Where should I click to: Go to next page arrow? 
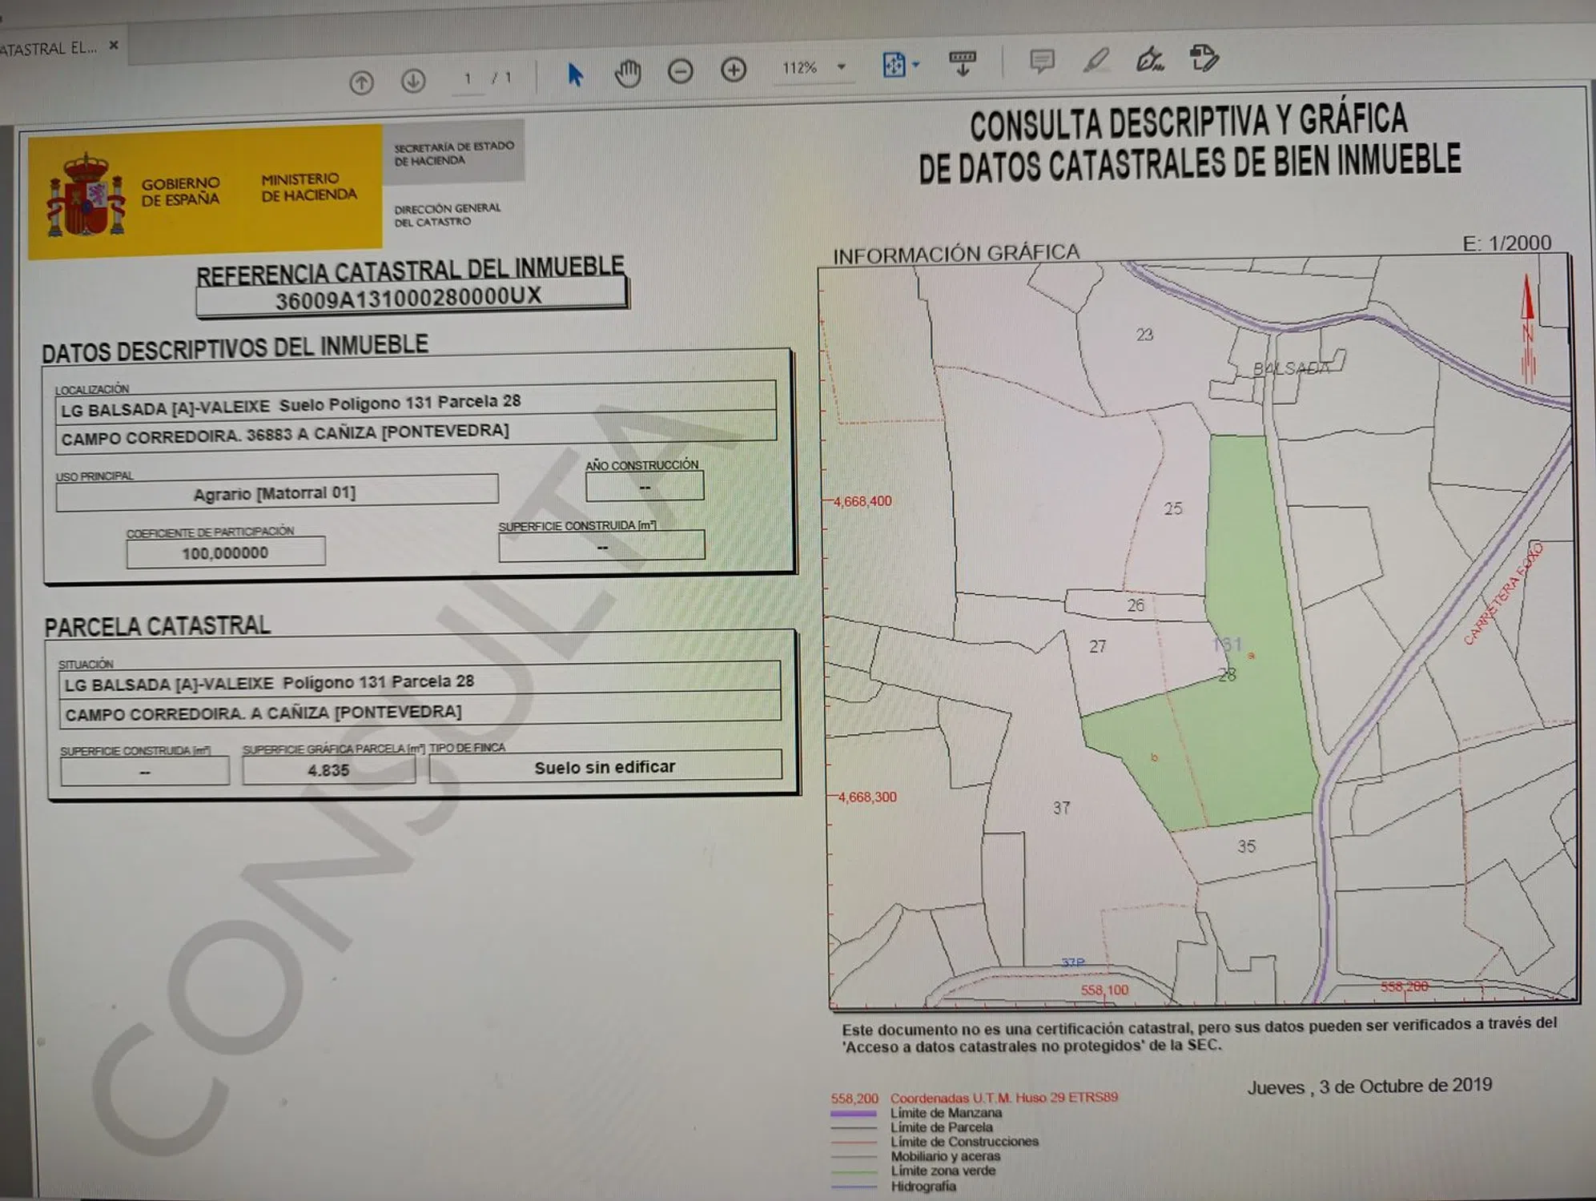tap(413, 81)
